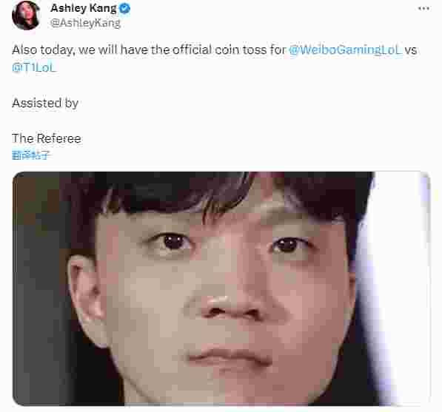Screen dimensions: 442x412
Task: Click the "The Referee" text line
Action: tap(47, 138)
